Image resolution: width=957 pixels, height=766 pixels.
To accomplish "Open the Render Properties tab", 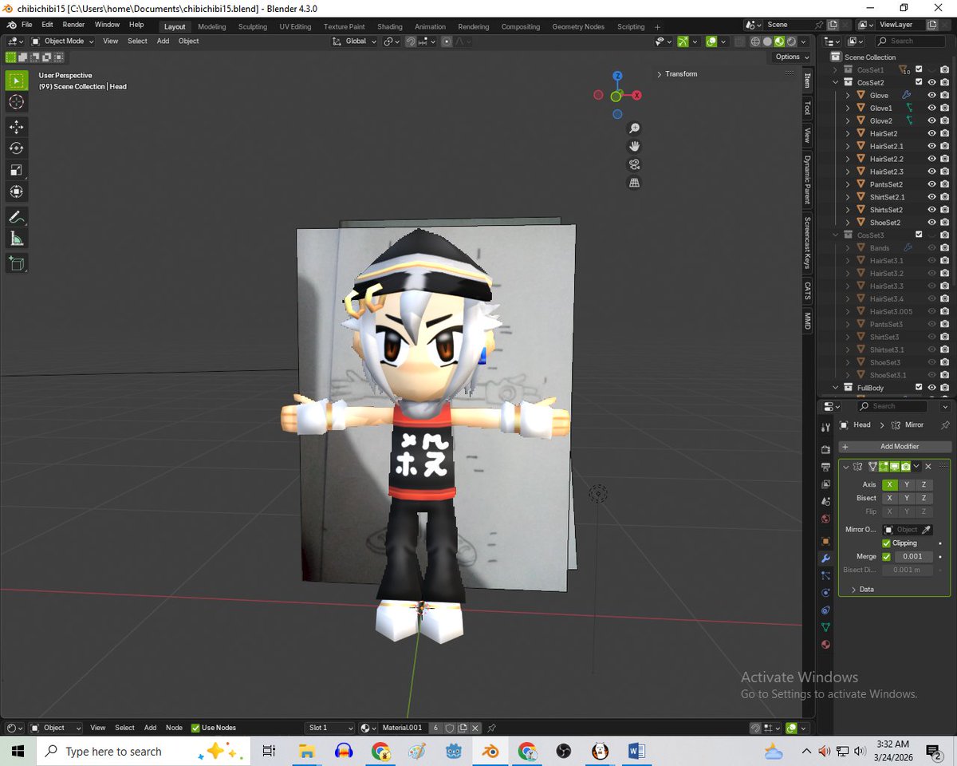I will pyautogui.click(x=826, y=449).
